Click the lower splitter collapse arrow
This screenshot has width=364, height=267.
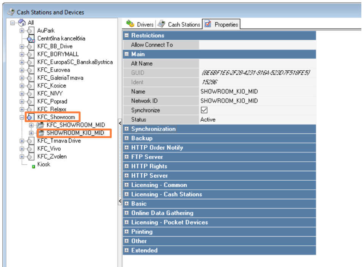(120, 201)
